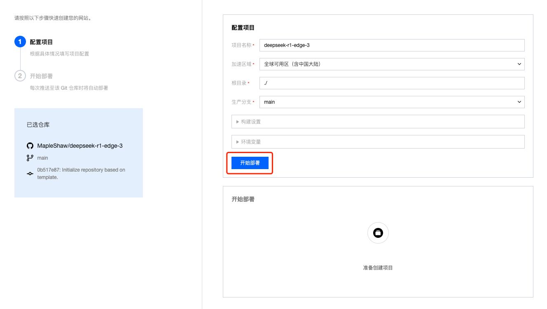Click the deployment status icon above 准备创建项目

pos(378,233)
